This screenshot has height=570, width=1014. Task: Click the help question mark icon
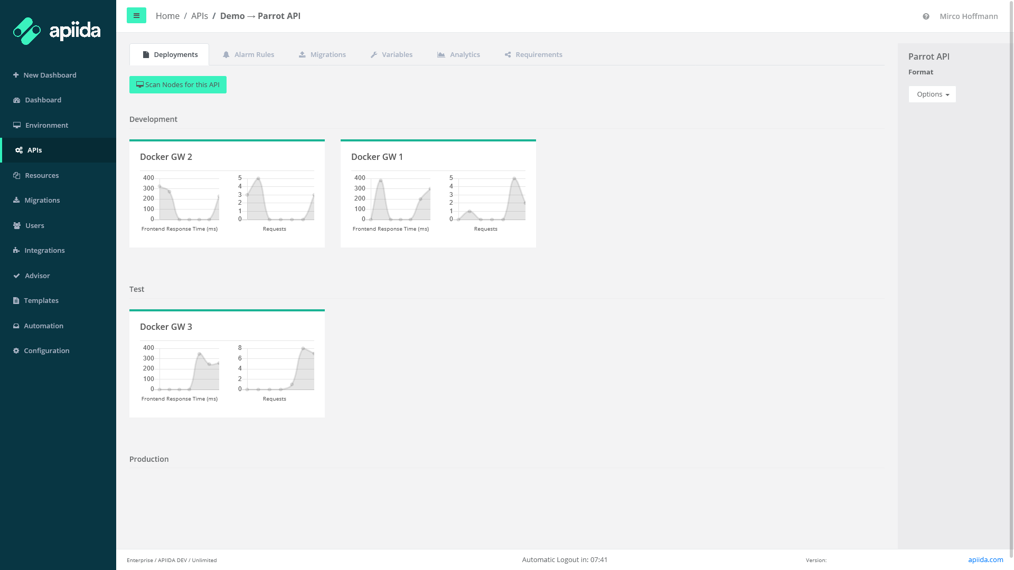926,16
